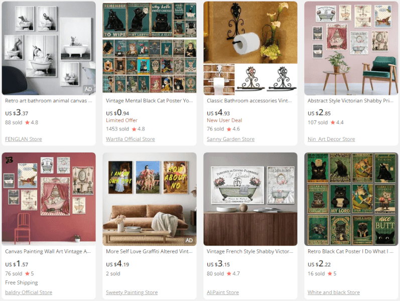Visit the Wartlla Official Store link
Viewport: 400px width, 301px height.
[x=130, y=139]
